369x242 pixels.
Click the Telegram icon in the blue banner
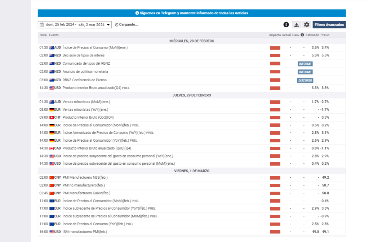pos(137,13)
